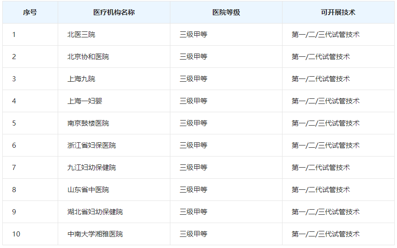Click the 可开展技术 column header

click(338, 12)
